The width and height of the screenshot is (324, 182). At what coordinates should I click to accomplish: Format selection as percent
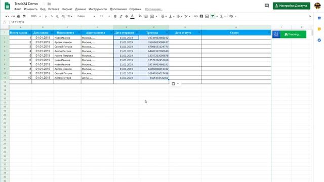pyautogui.click(x=52, y=16)
